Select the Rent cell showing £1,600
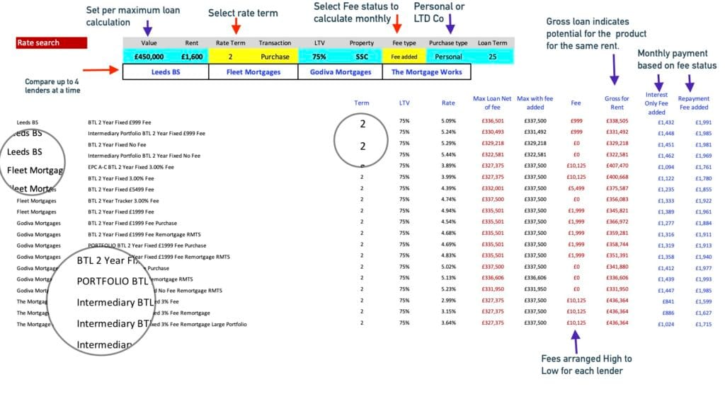Screen dimensions: 725x394 coord(192,57)
